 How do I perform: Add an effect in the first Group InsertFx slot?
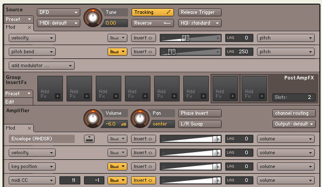[50, 89]
